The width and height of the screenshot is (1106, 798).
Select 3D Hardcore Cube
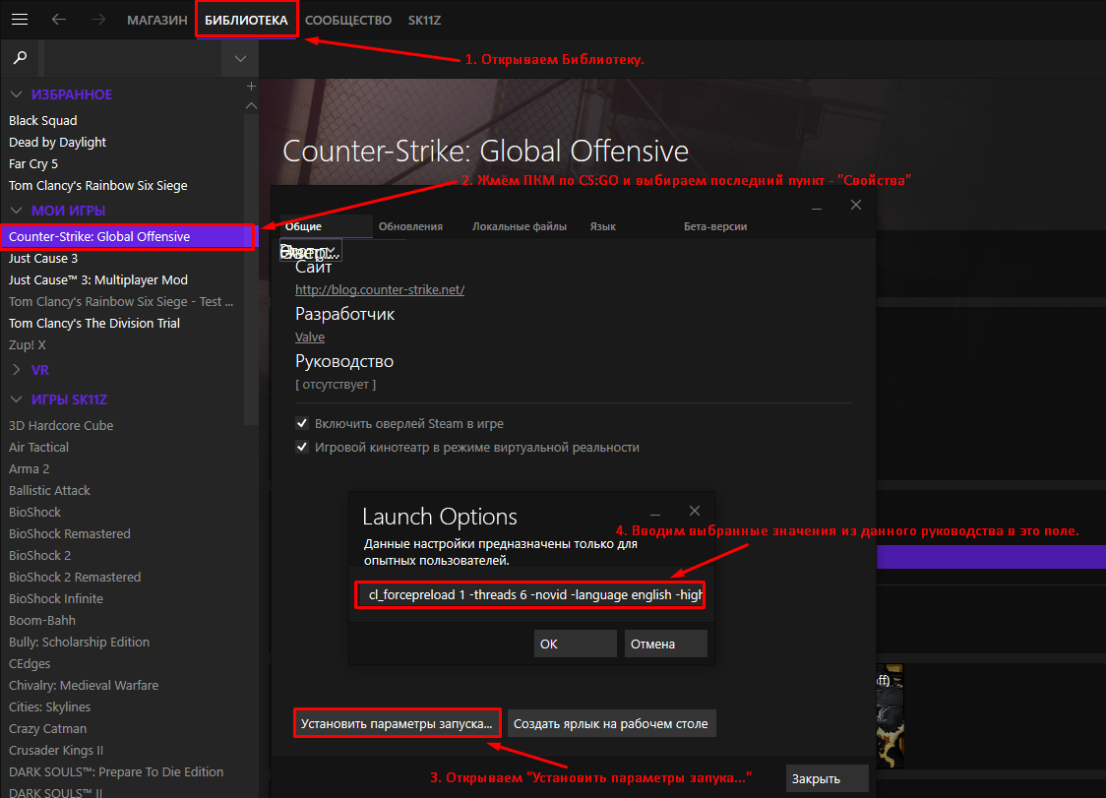[x=61, y=425]
